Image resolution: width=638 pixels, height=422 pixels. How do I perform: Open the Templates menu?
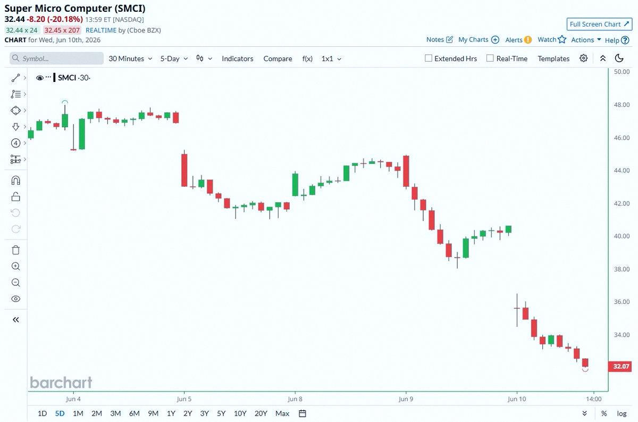(553, 59)
